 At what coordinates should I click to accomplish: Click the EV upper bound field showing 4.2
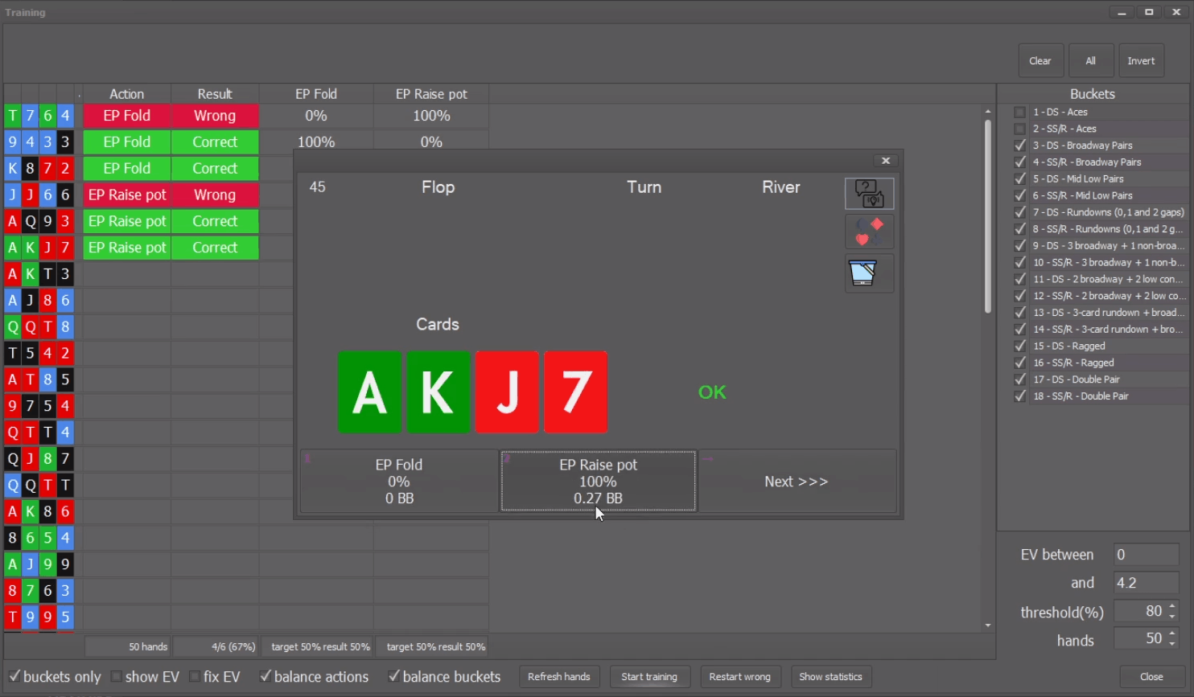coord(1146,583)
